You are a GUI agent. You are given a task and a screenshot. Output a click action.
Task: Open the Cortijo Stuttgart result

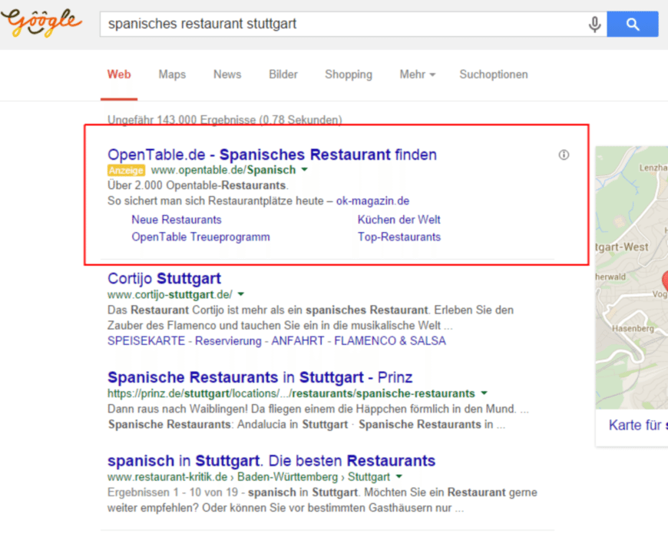tap(164, 278)
